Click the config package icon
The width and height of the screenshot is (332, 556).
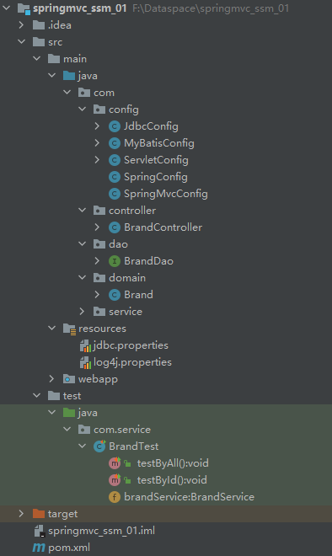click(x=99, y=110)
